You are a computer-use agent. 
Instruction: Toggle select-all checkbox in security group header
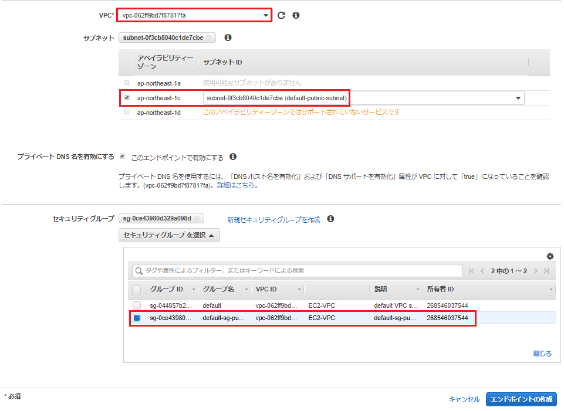[x=137, y=290]
